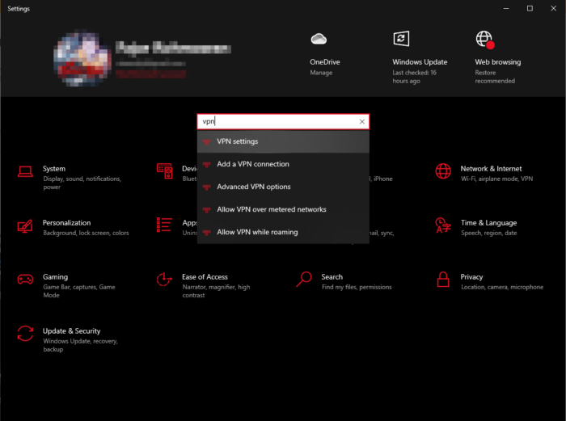Open the Network & Internet label

point(491,169)
